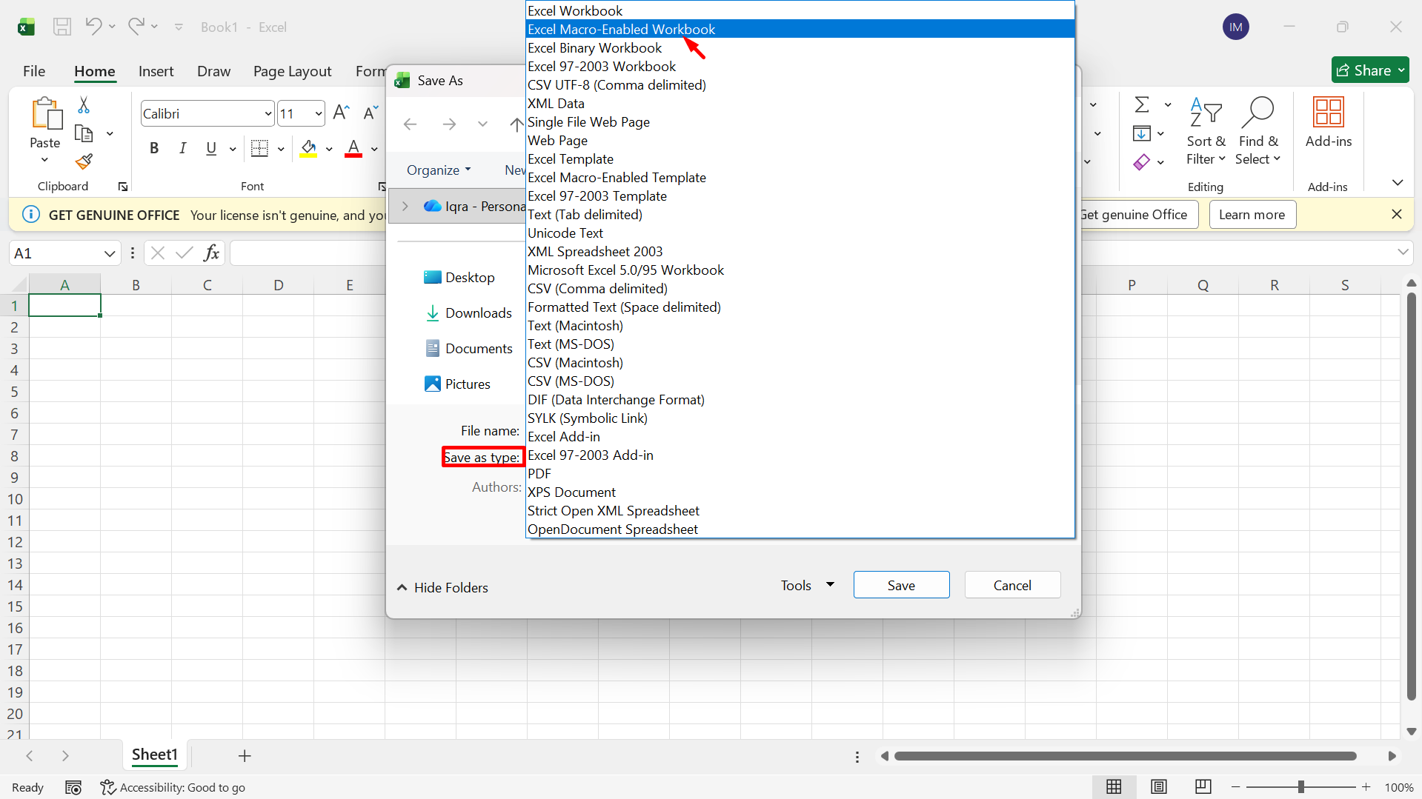Expand the Paste options arrow

pyautogui.click(x=44, y=160)
